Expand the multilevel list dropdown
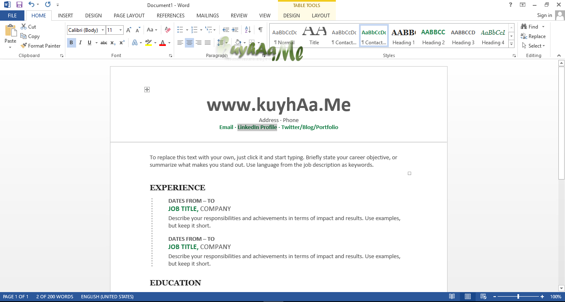This screenshot has height=302, width=565. tap(215, 30)
